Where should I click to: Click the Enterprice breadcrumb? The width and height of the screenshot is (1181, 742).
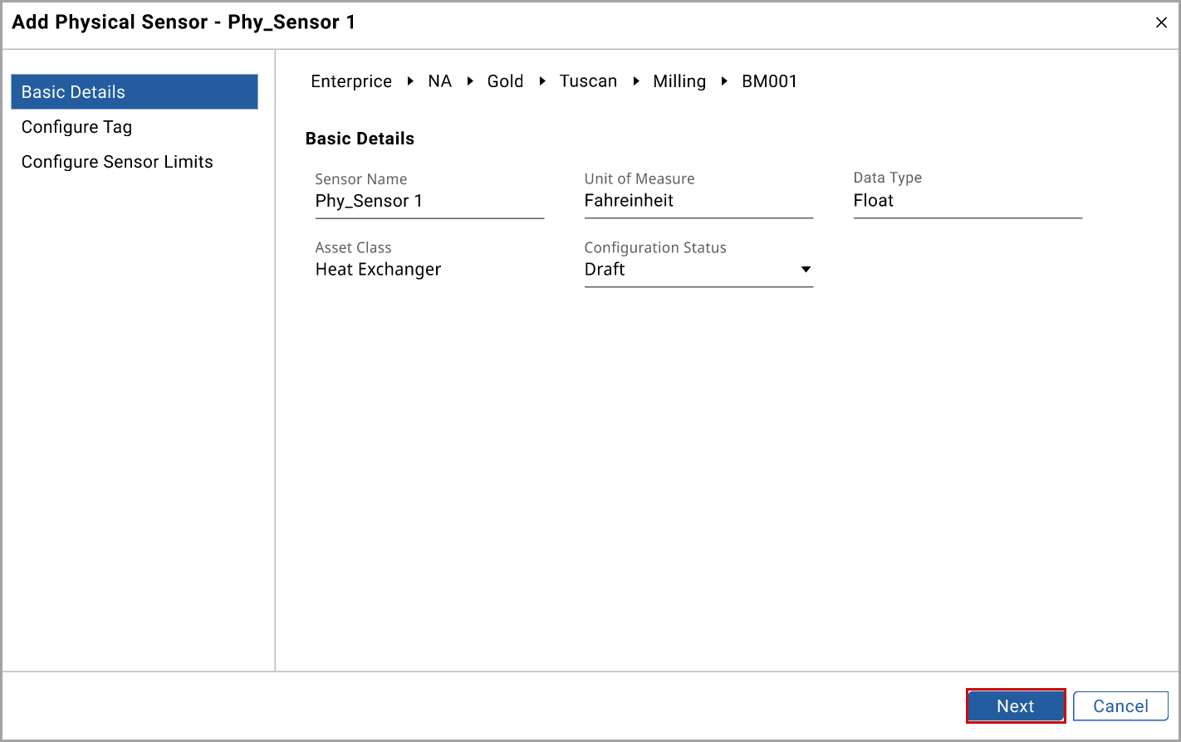351,81
